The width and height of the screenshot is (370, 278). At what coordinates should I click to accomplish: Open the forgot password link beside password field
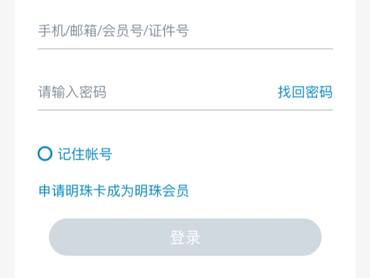coord(304,92)
